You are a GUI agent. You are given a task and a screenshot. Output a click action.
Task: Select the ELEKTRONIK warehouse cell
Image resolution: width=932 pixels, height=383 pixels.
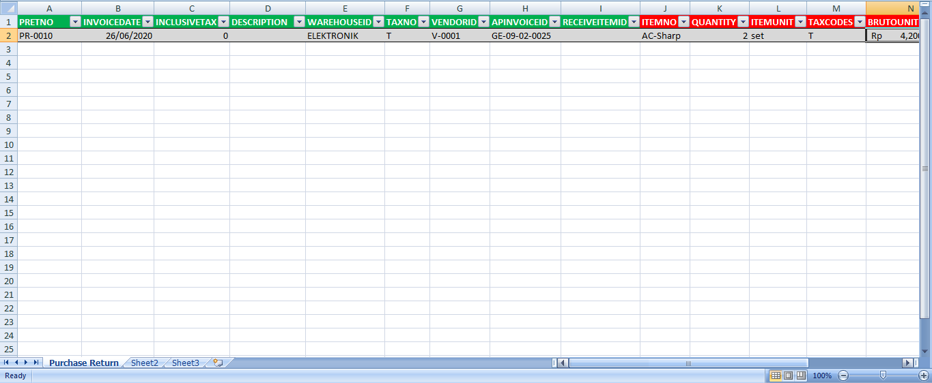(x=345, y=35)
